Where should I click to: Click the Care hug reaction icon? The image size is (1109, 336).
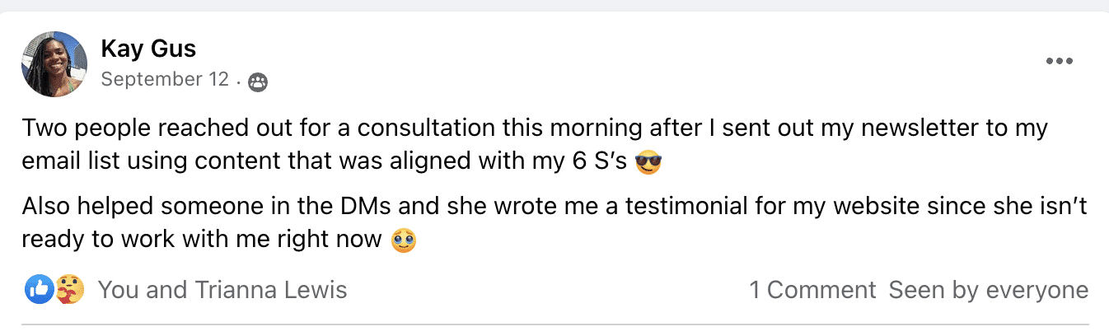[x=68, y=290]
